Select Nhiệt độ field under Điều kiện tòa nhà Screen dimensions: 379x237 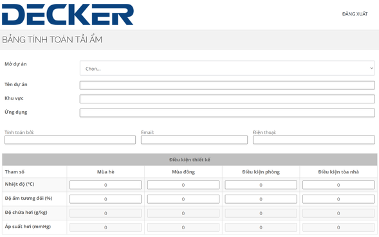pyautogui.click(x=338, y=185)
